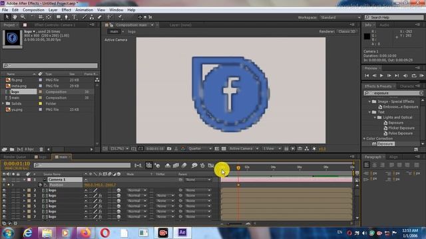Open the Effect menu
Viewport: 426px width, 239px height.
67,10
